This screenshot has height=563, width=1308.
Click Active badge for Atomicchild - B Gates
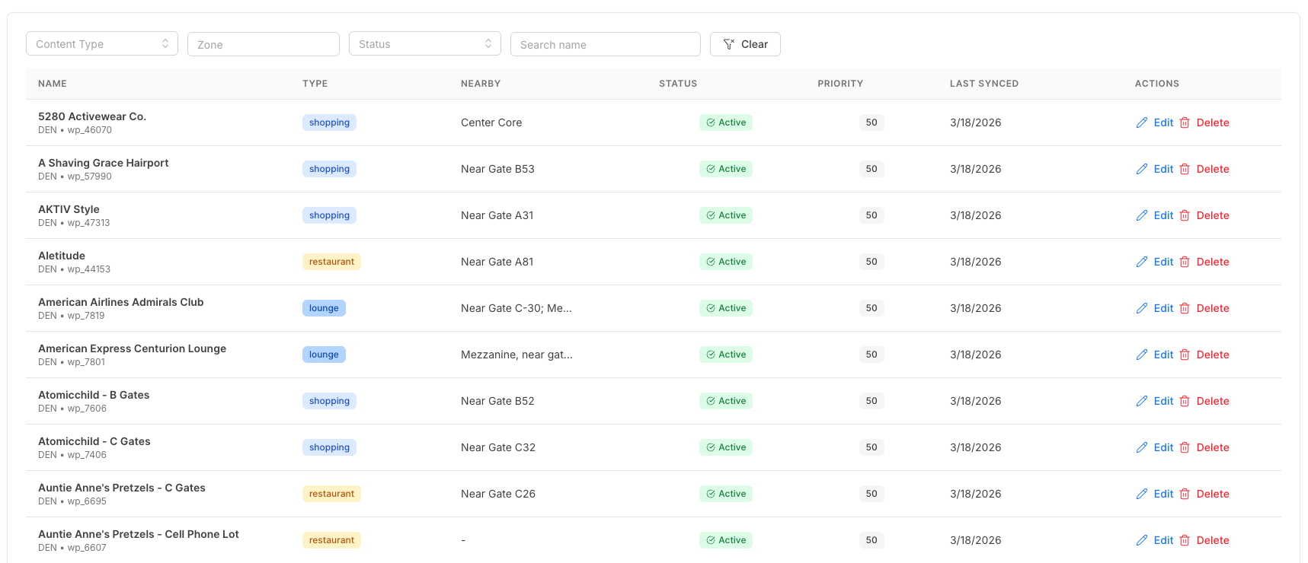point(726,401)
